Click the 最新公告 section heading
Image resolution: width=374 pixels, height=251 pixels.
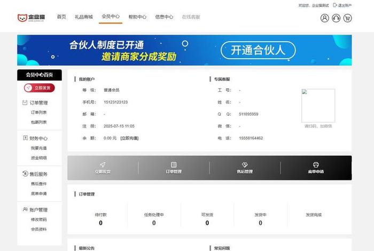(87, 248)
